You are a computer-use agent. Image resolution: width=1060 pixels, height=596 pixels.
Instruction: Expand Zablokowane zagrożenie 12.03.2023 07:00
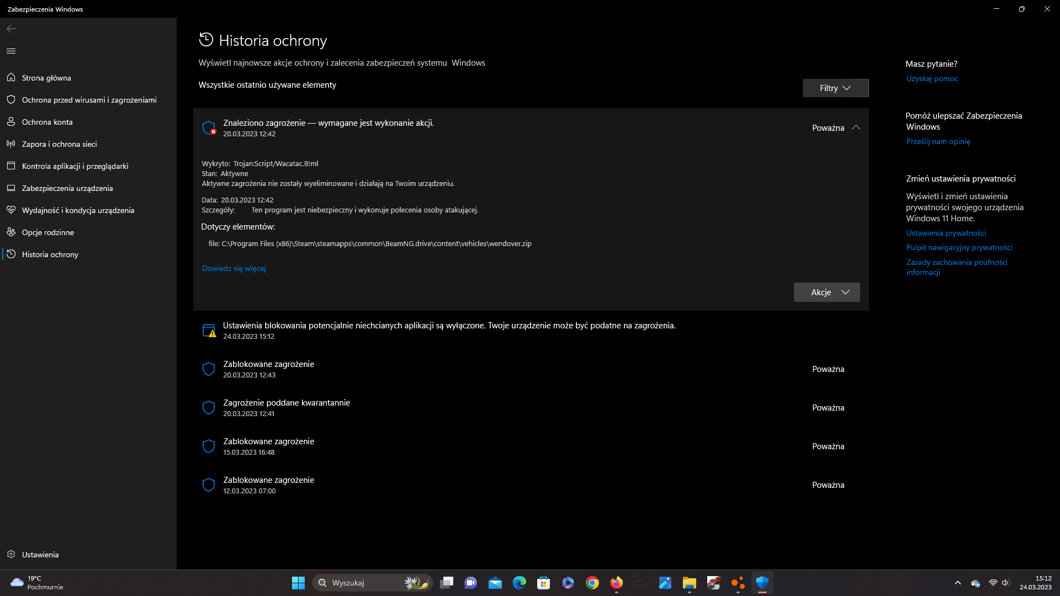(x=531, y=485)
